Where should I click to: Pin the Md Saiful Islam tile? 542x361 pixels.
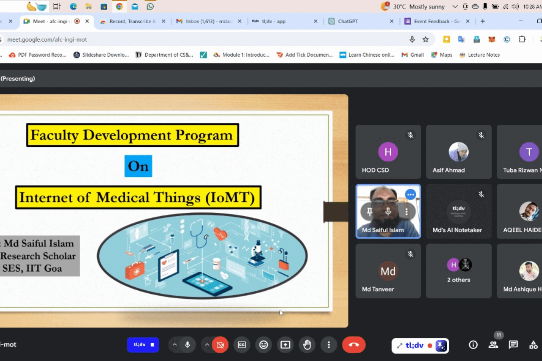[370, 212]
